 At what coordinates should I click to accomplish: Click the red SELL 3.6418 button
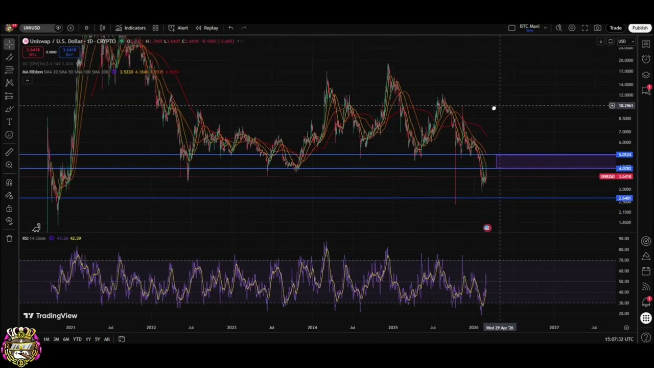(x=33, y=52)
